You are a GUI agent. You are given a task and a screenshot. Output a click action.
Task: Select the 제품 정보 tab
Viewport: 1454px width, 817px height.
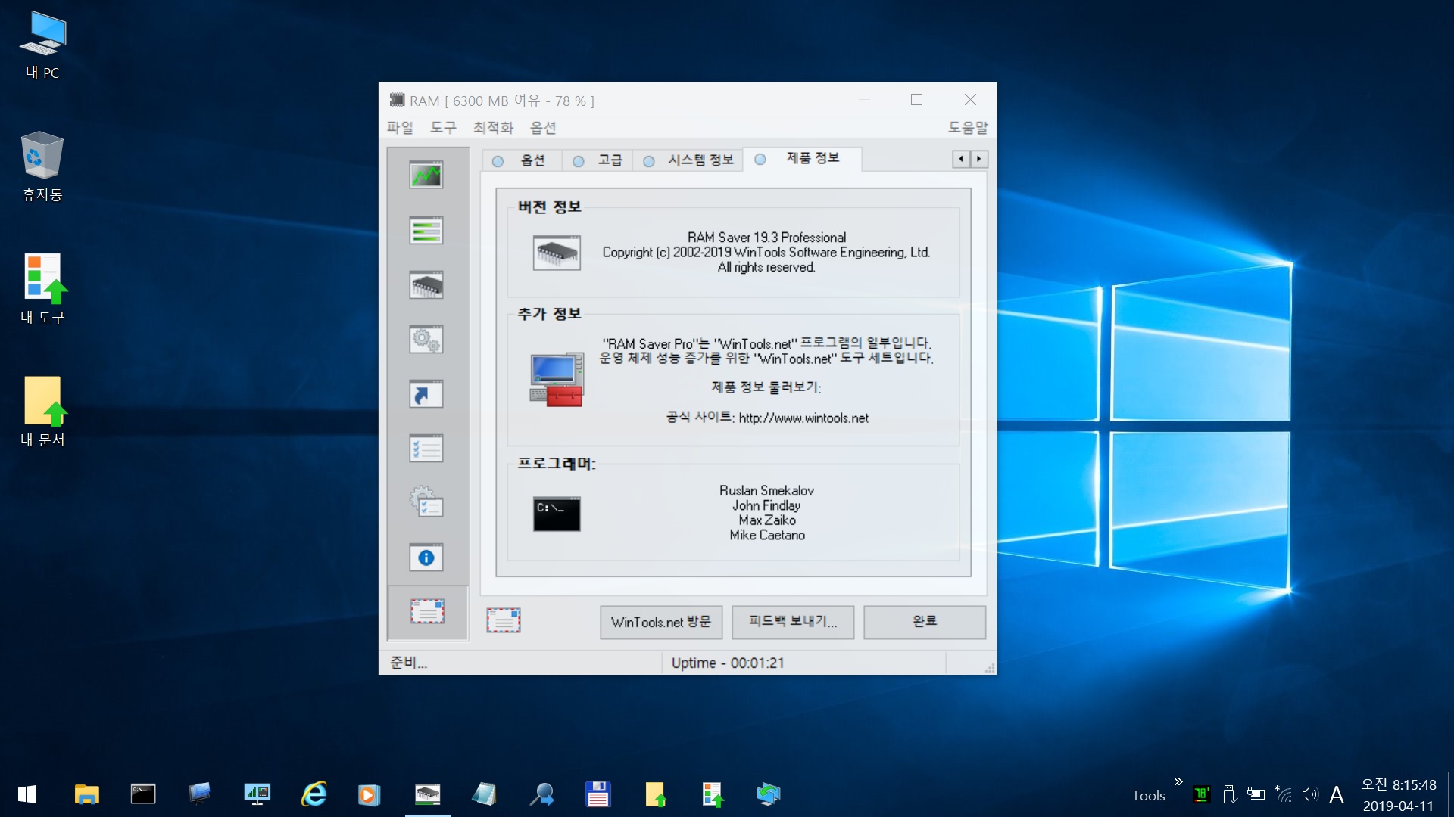[x=803, y=158]
